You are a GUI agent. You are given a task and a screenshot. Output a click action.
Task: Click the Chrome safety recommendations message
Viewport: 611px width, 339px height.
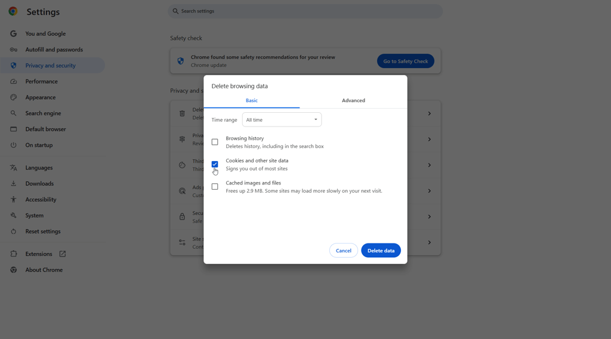tap(263, 57)
